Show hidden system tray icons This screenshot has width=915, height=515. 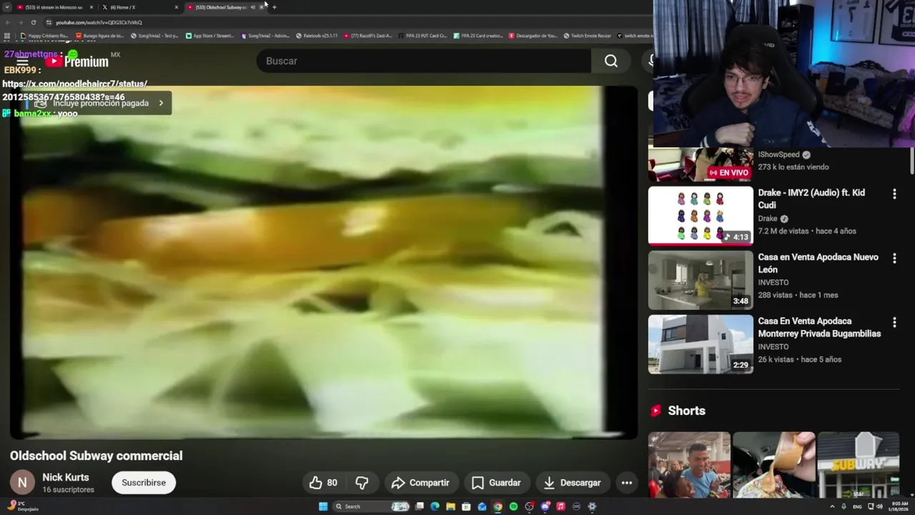point(833,506)
